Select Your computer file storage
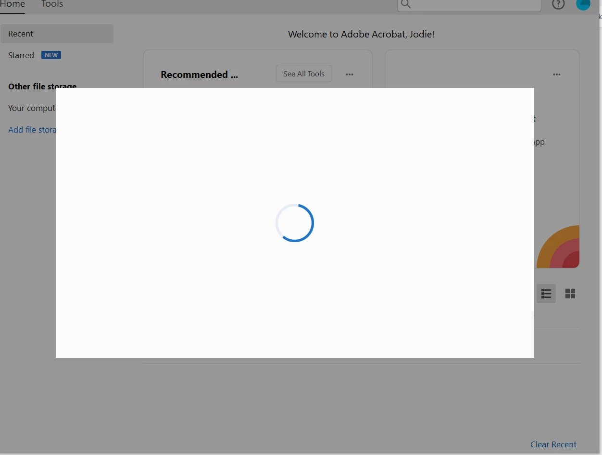Image resolution: width=602 pixels, height=455 pixels. tap(32, 108)
